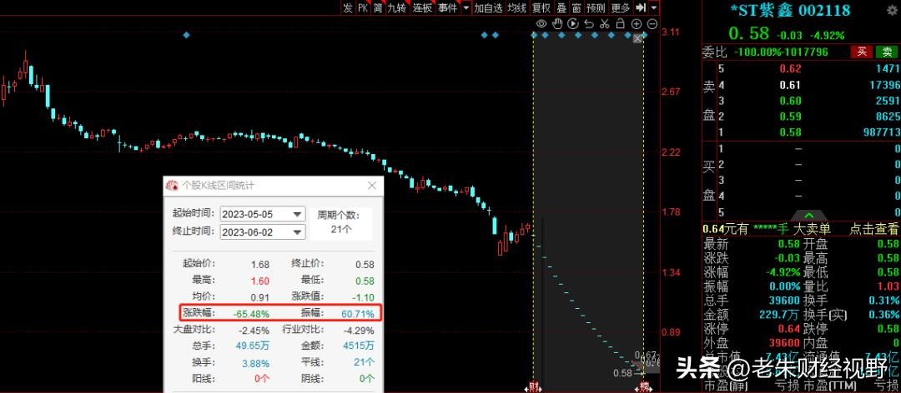Click the leftmost blue diamond event marker
Screen dimensions: 901x393
(x=185, y=35)
